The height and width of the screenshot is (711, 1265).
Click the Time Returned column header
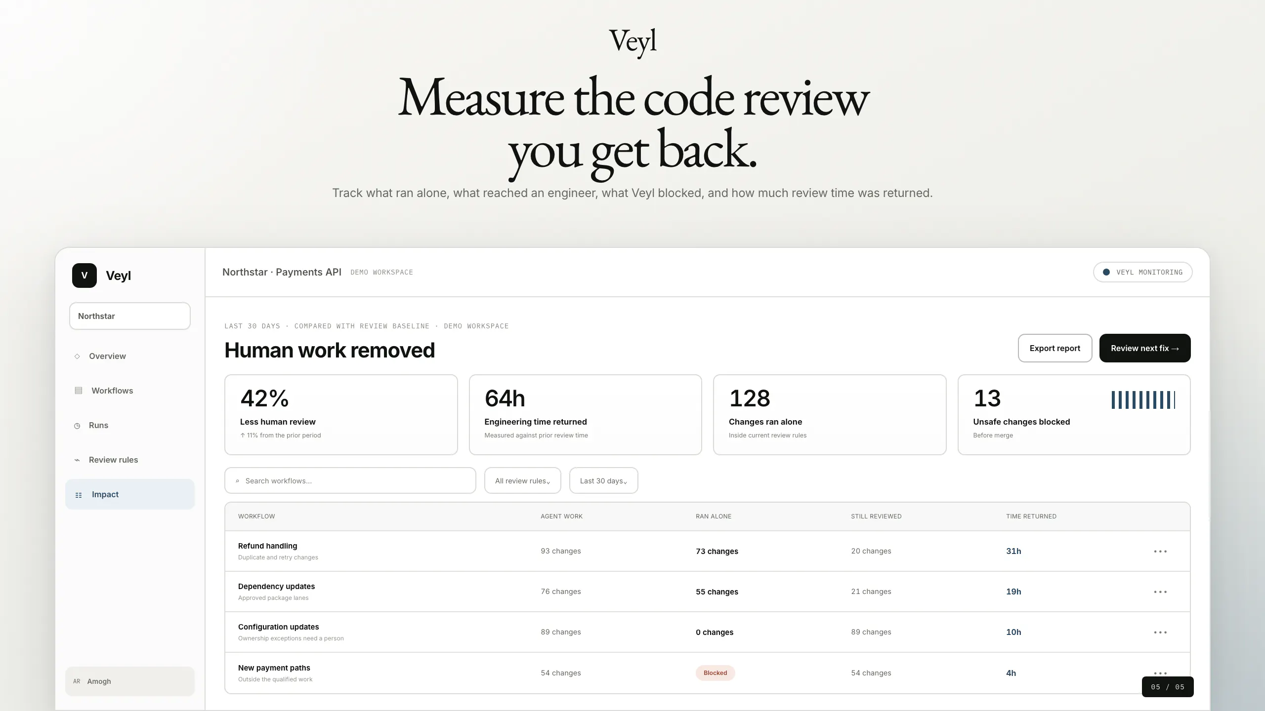pyautogui.click(x=1031, y=516)
